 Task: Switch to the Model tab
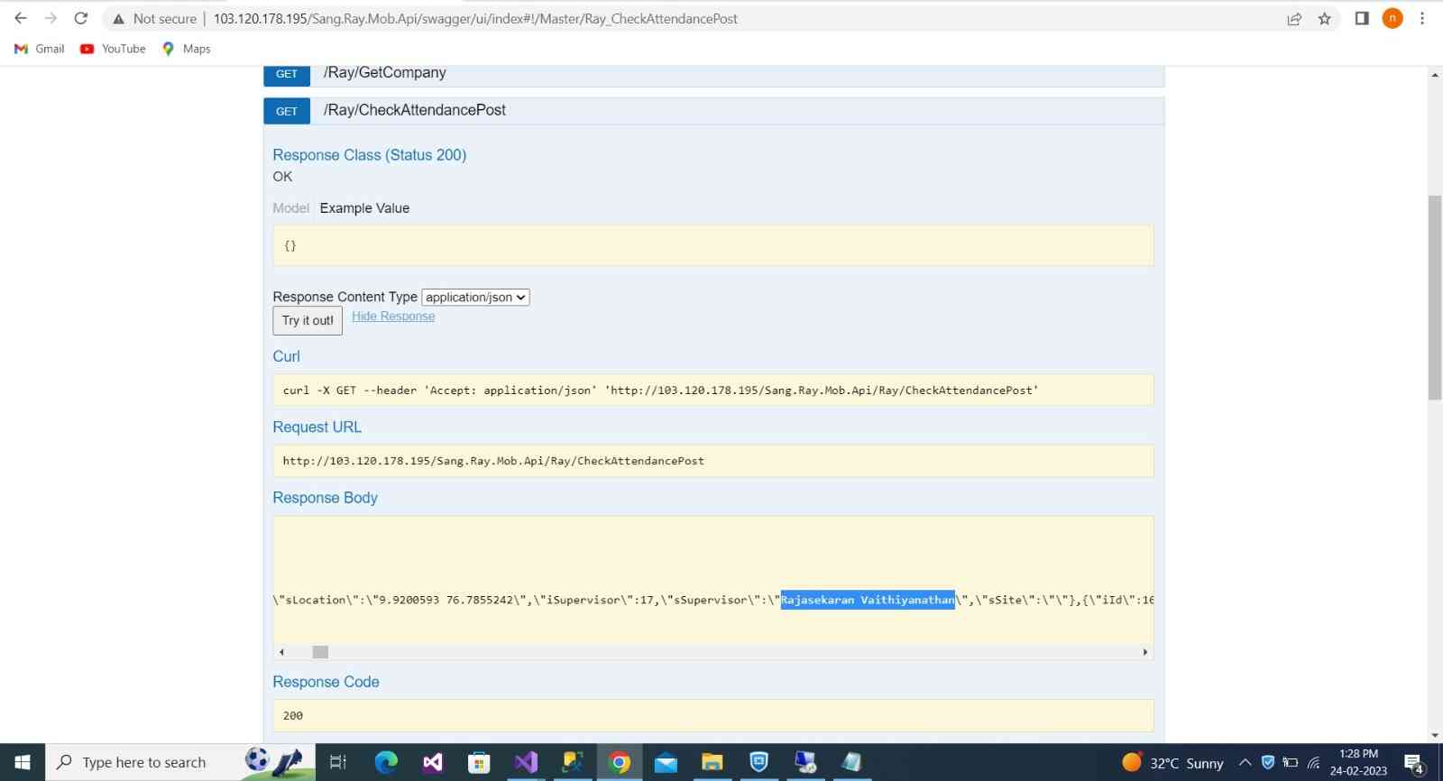click(290, 208)
